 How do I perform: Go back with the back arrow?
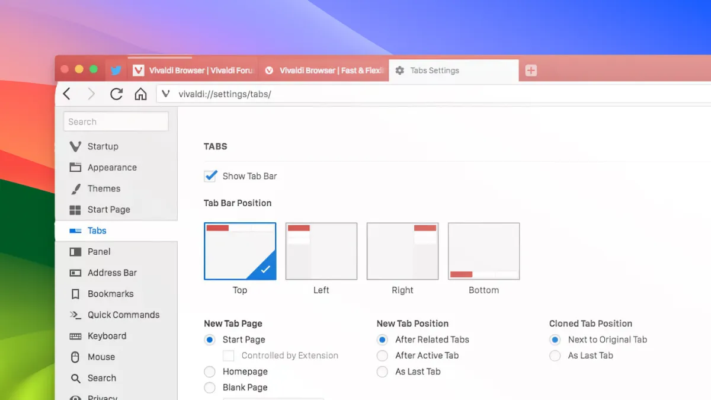coord(67,94)
